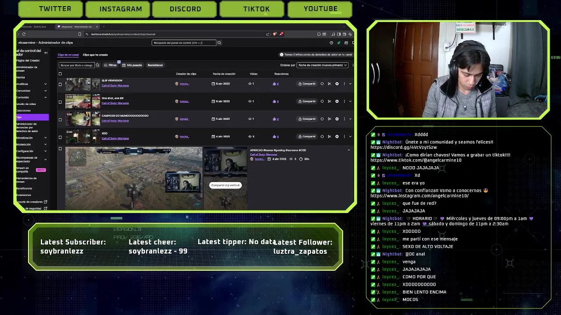Open the browser extensions puzzle icon
Screen dimensions: 561x315
click(318, 34)
